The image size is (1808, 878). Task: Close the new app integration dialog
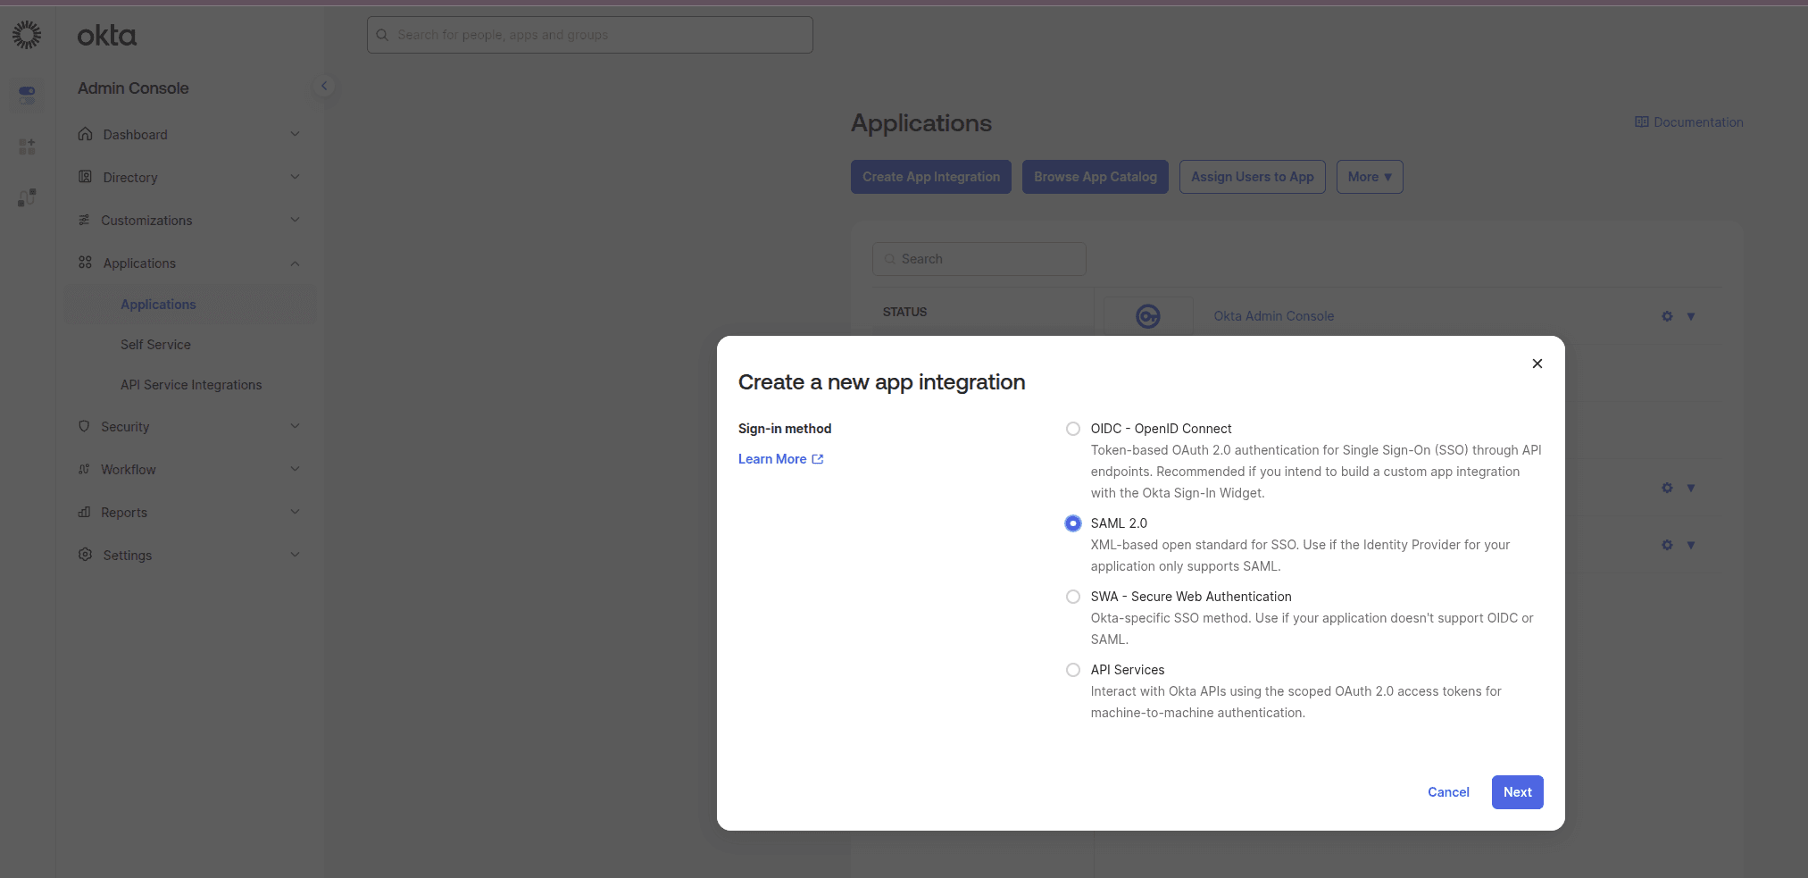tap(1537, 364)
